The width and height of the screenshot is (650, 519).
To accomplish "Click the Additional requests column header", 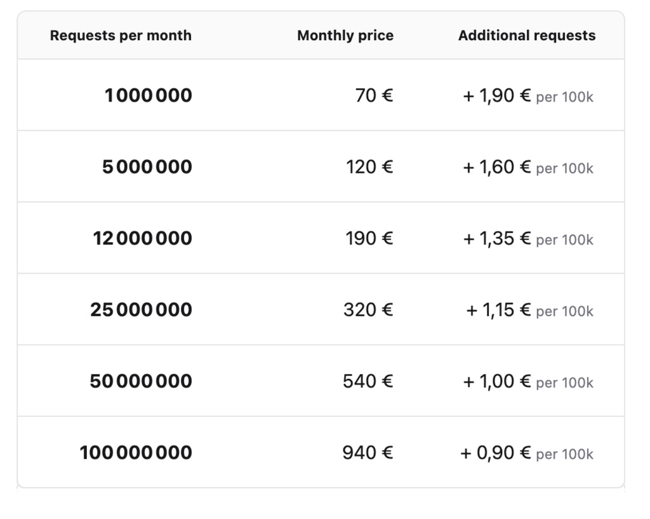I will pos(527,36).
